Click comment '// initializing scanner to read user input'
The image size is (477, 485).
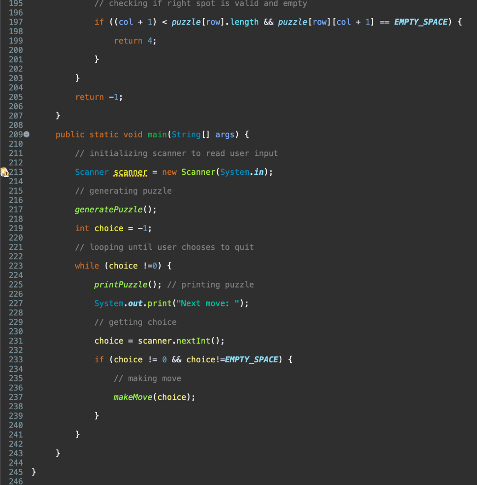point(177,153)
